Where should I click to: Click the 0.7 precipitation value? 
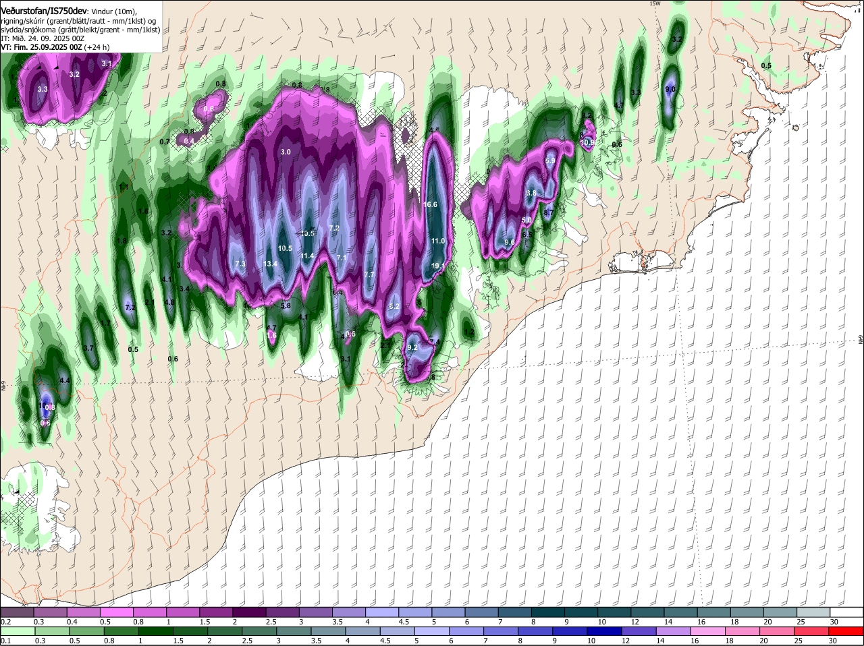pyautogui.click(x=165, y=142)
